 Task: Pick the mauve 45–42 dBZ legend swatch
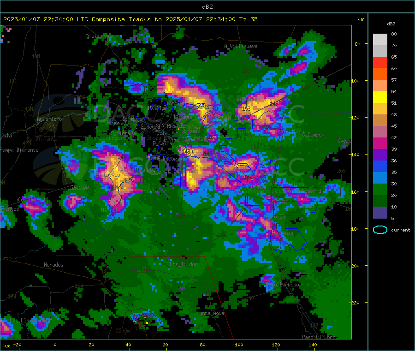point(380,132)
